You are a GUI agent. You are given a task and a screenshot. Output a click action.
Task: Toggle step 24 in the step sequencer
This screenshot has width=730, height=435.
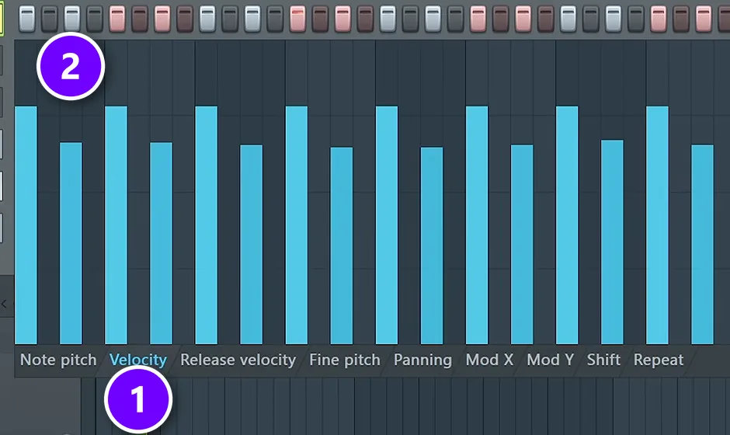pyautogui.click(x=546, y=19)
